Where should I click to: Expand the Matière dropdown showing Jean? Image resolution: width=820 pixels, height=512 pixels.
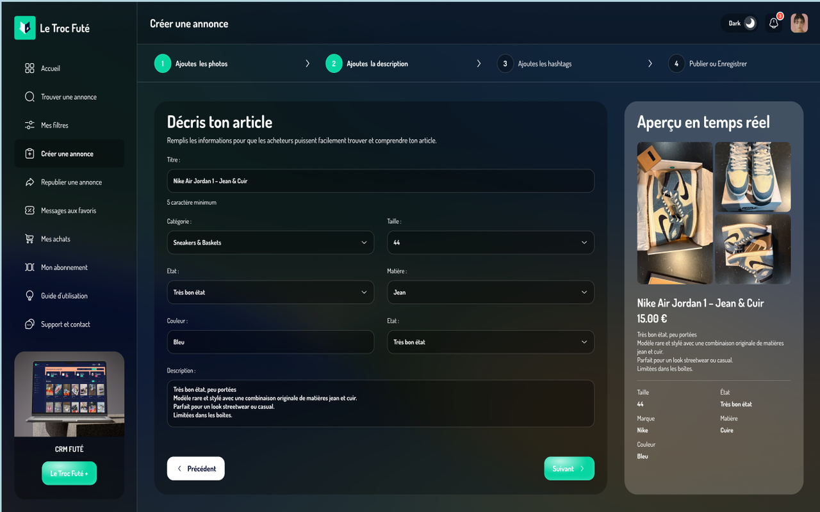pos(491,292)
